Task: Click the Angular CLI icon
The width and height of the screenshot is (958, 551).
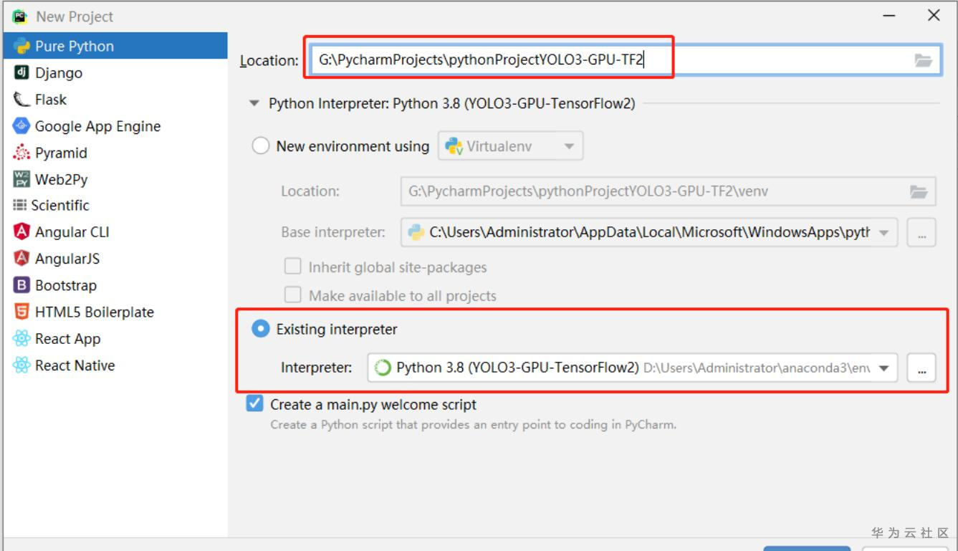Action: 21,232
